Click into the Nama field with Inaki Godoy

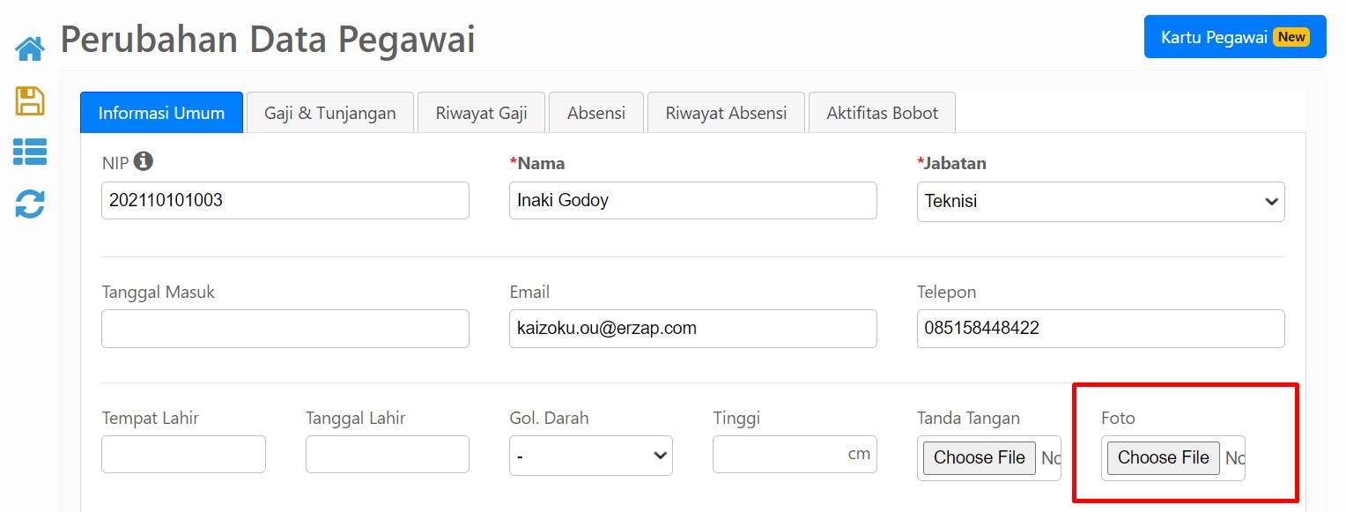pyautogui.click(x=693, y=201)
